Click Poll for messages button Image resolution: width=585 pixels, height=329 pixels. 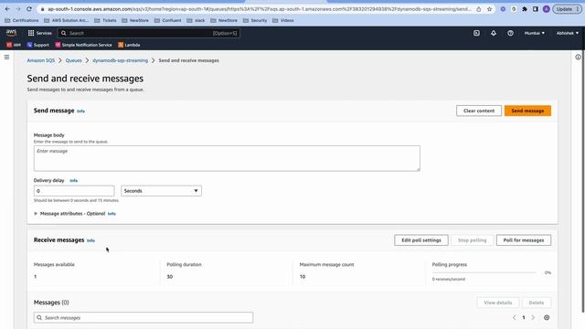[524, 240]
